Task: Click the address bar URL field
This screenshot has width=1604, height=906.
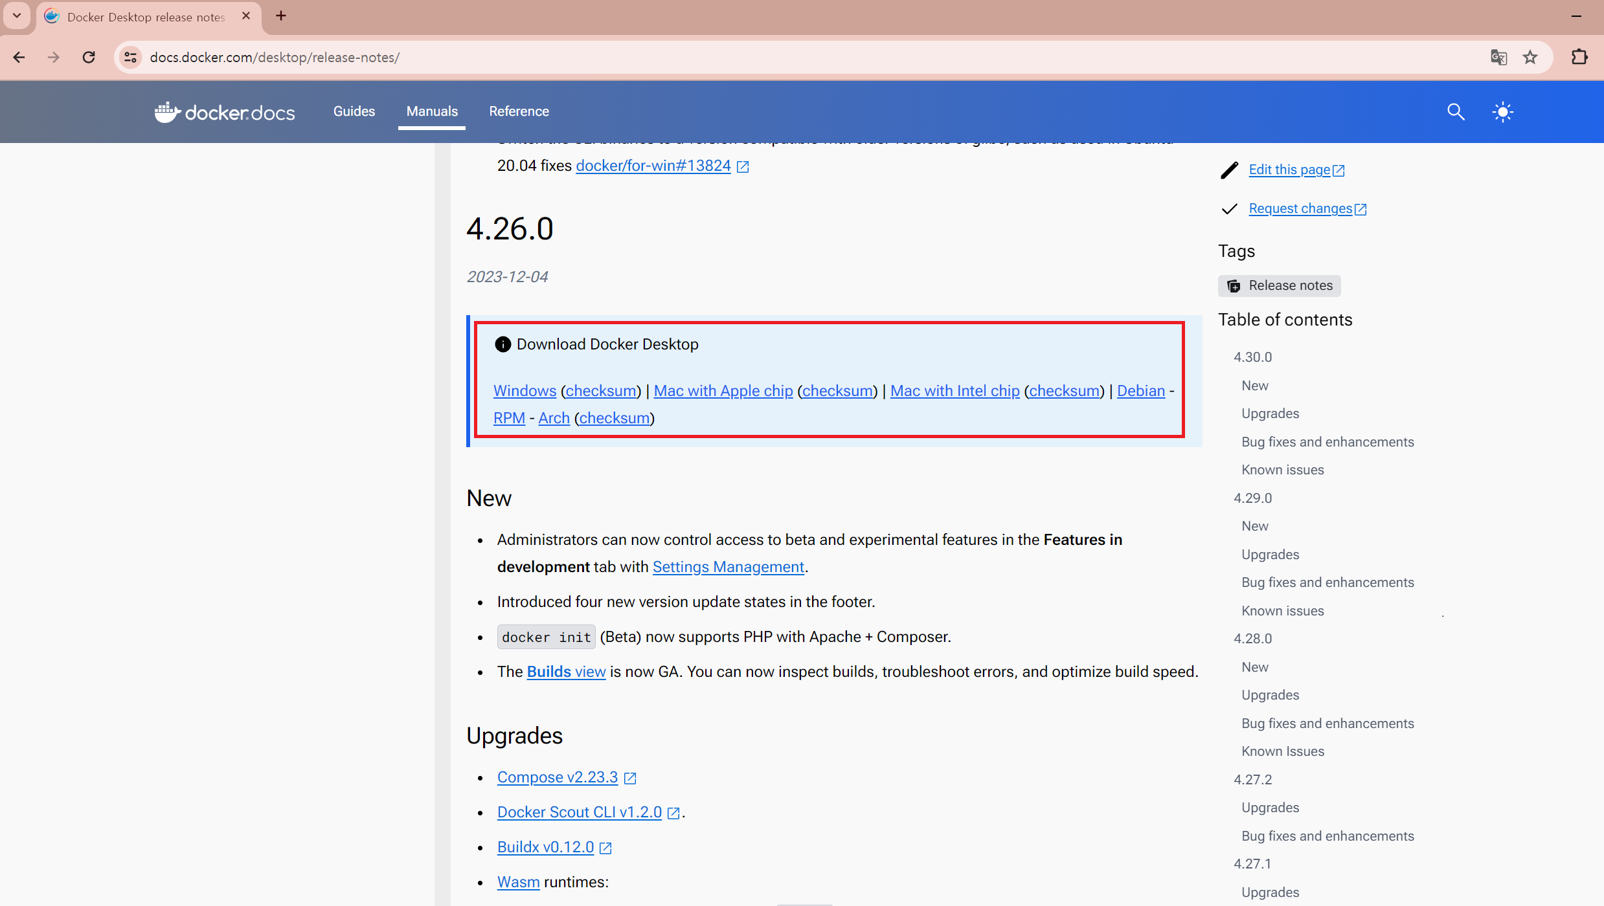Action: (x=777, y=58)
